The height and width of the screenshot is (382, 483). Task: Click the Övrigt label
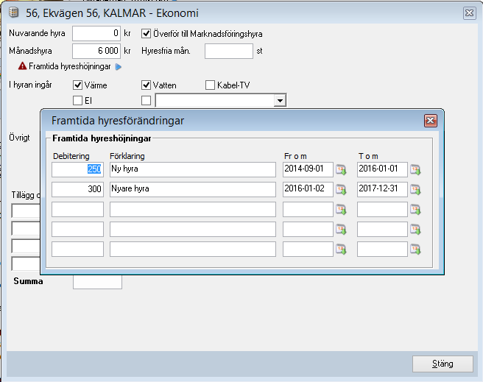(19, 138)
